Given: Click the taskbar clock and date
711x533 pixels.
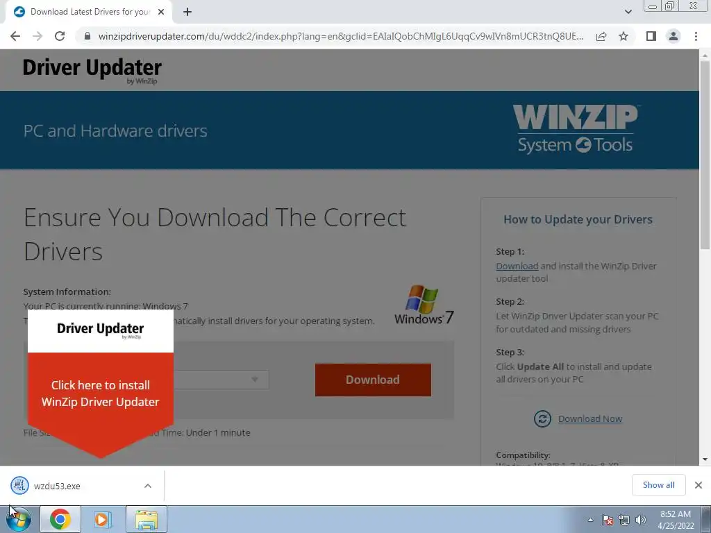Looking at the screenshot, I should click(675, 520).
